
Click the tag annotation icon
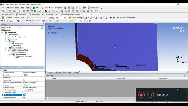click(x=92, y=11)
